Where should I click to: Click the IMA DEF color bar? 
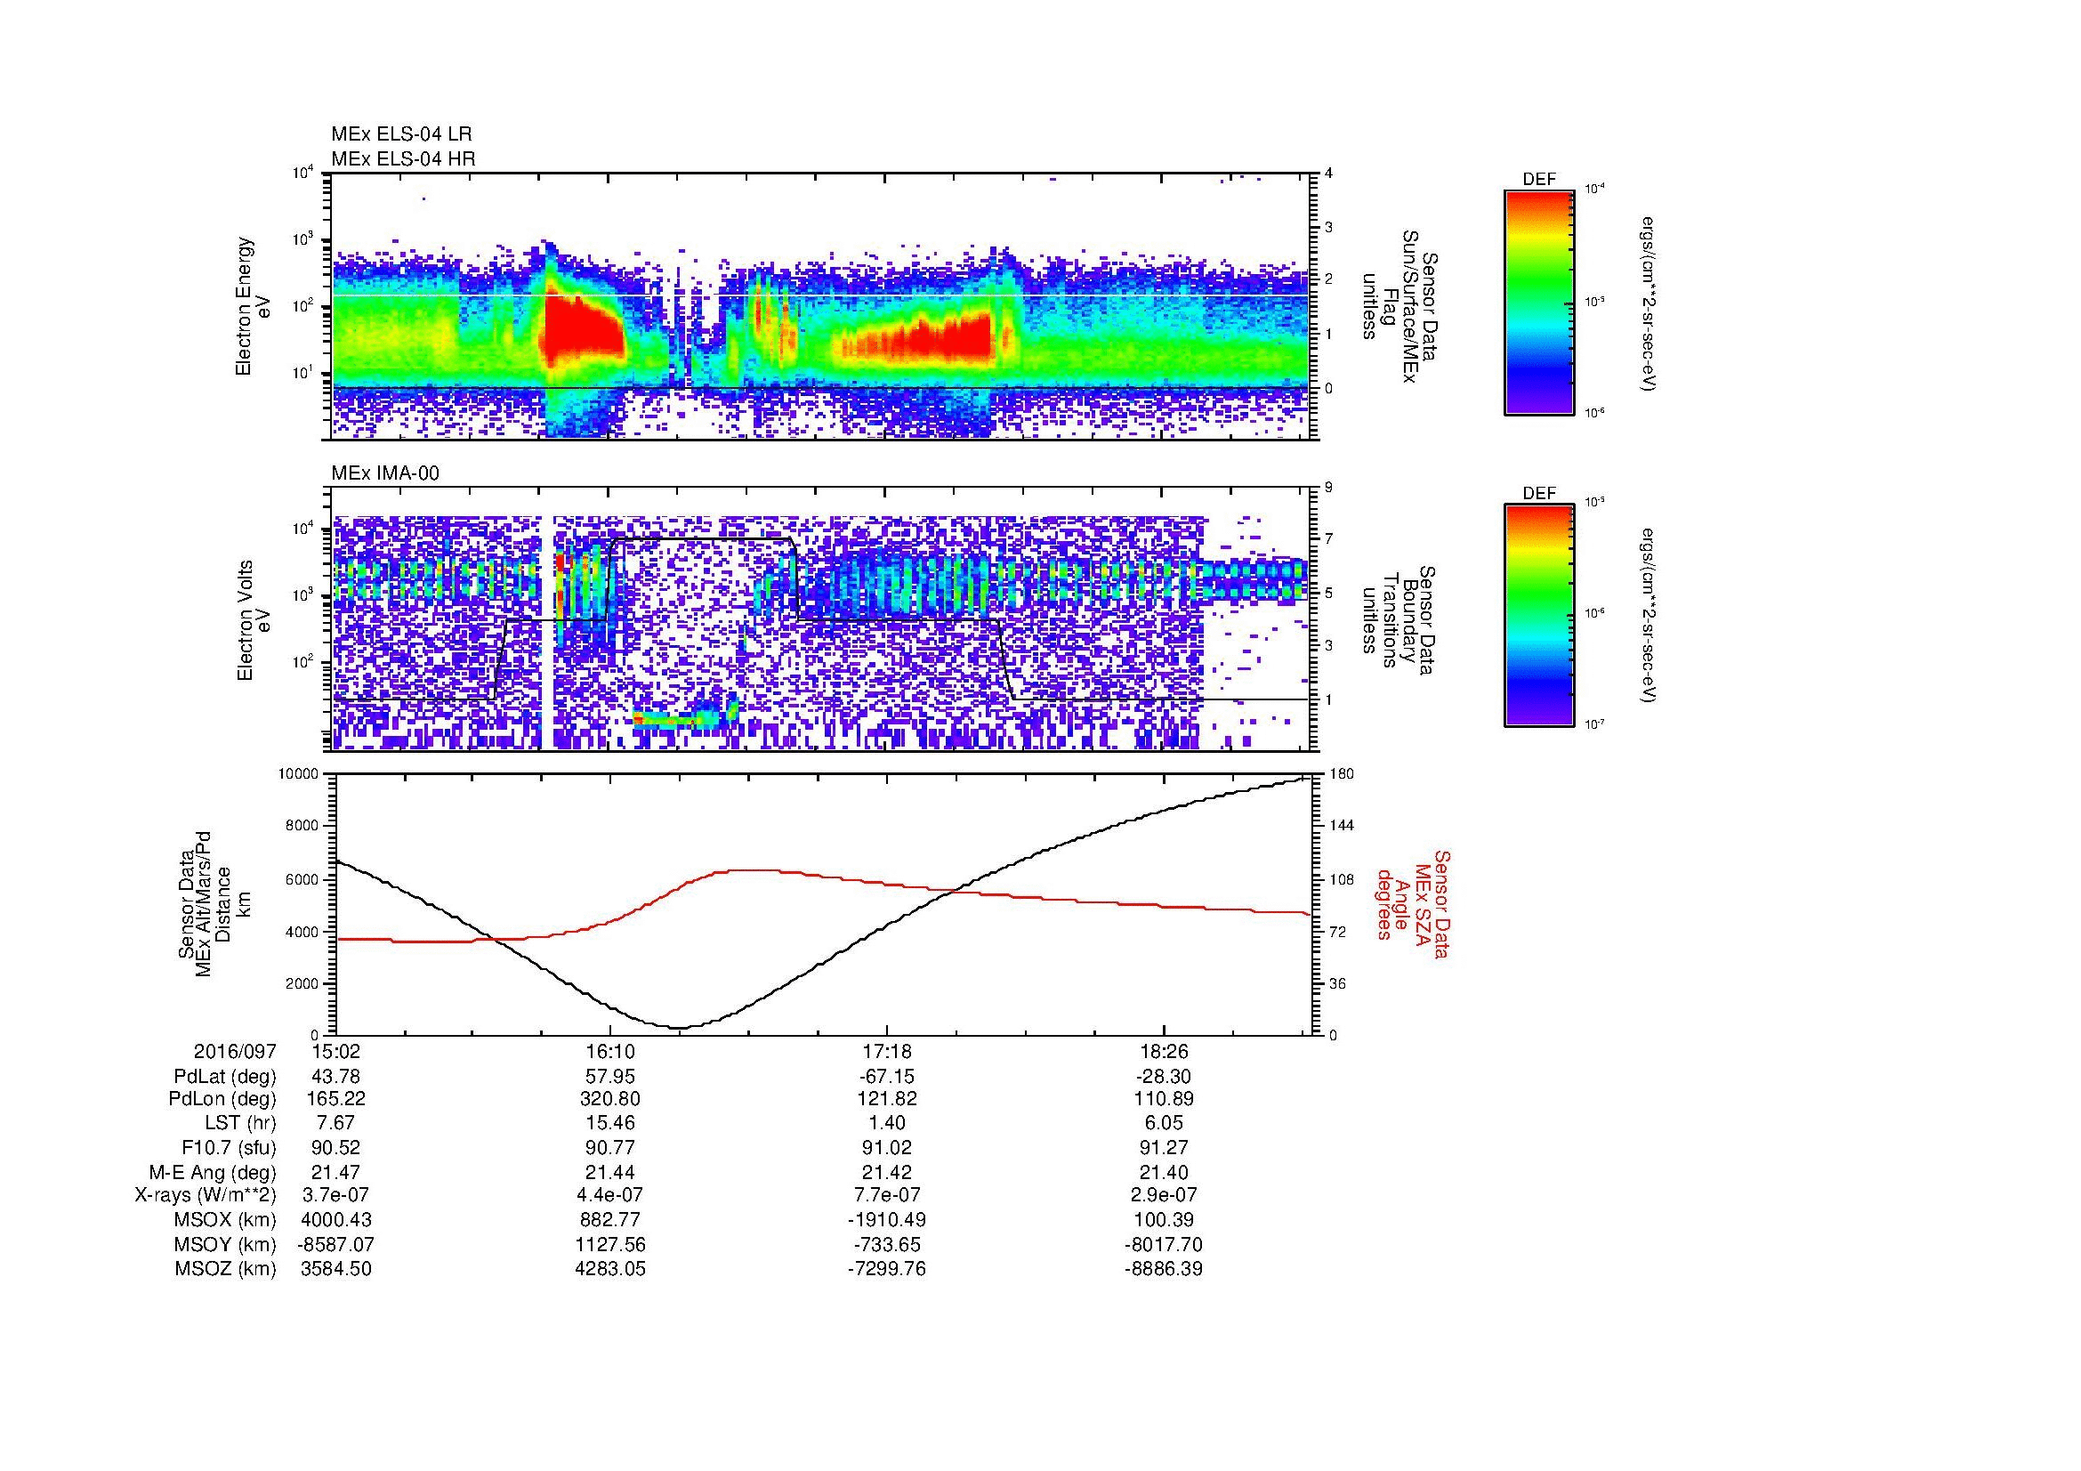pyautogui.click(x=1538, y=616)
